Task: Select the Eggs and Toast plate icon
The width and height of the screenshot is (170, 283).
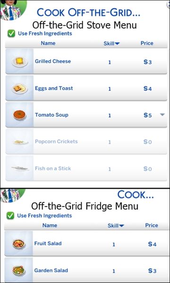Action: (20, 89)
